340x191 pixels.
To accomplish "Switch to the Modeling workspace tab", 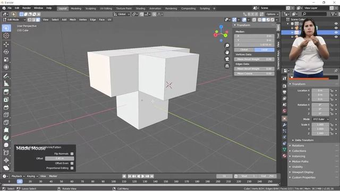I will pos(76,8).
